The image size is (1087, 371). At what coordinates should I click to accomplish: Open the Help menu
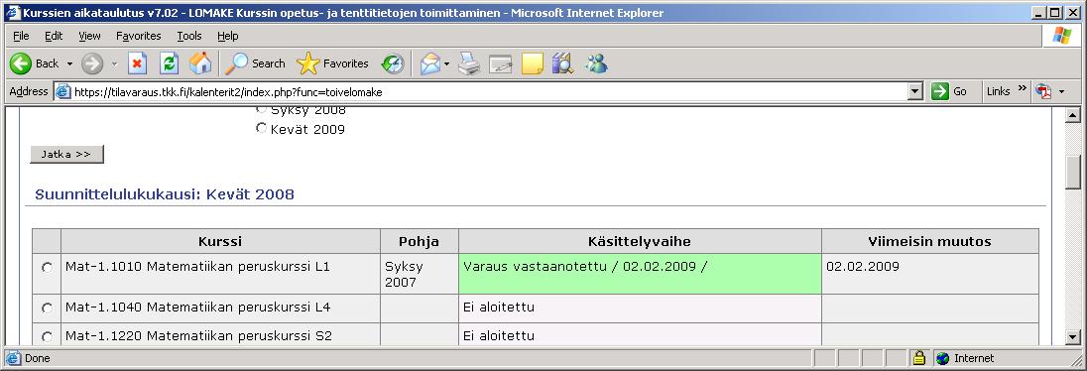pos(227,36)
